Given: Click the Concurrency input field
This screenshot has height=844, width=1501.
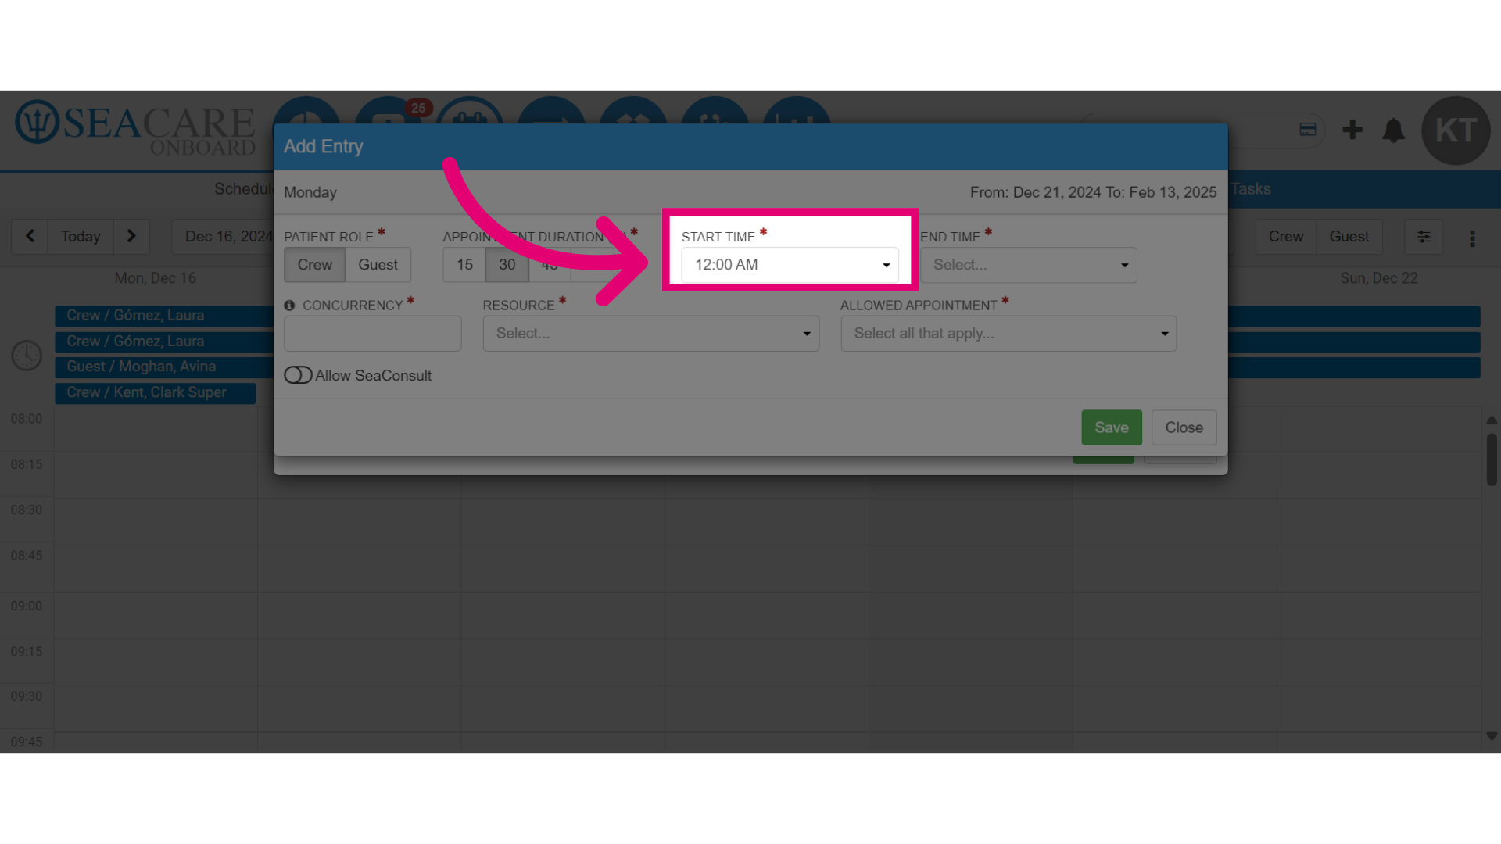Looking at the screenshot, I should pos(372,334).
